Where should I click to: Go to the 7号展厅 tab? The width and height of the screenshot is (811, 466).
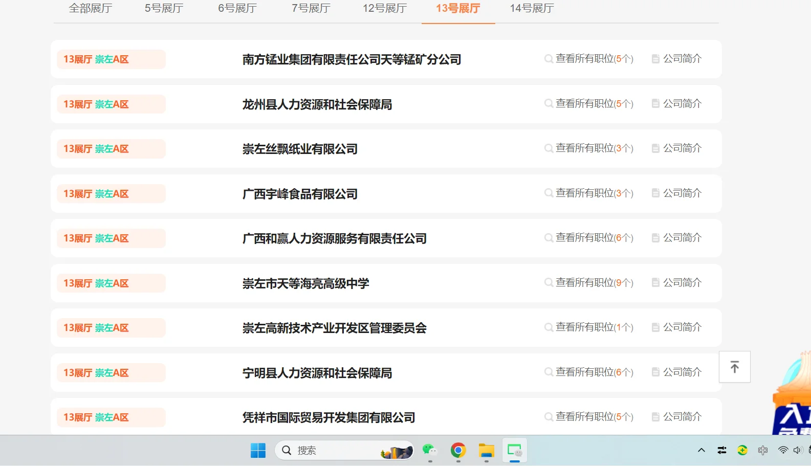(x=311, y=8)
